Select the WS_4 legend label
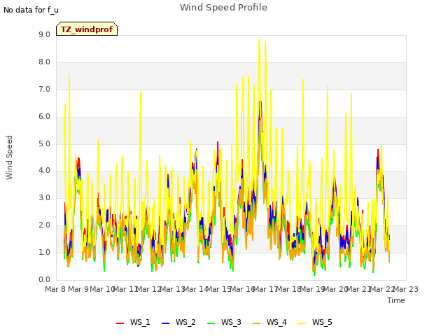Viewport: 448px width, 336px height. 276,322
